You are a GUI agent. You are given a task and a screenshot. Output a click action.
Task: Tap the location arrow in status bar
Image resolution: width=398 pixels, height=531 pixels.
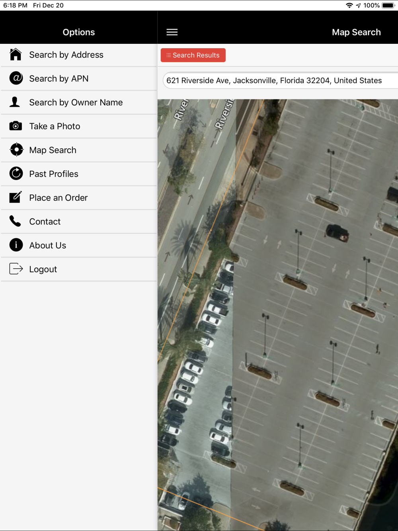[359, 5]
